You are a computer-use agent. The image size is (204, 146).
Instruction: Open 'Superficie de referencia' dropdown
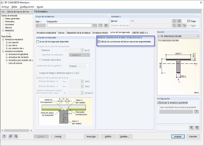click(79, 55)
